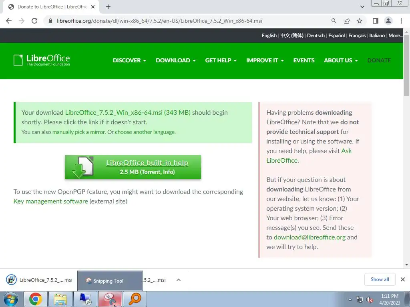This screenshot has width=410, height=307.
Task: Click Show all downloads button
Action: point(380,279)
